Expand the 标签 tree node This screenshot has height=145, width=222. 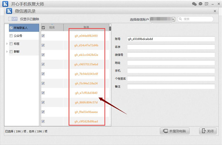(7, 44)
